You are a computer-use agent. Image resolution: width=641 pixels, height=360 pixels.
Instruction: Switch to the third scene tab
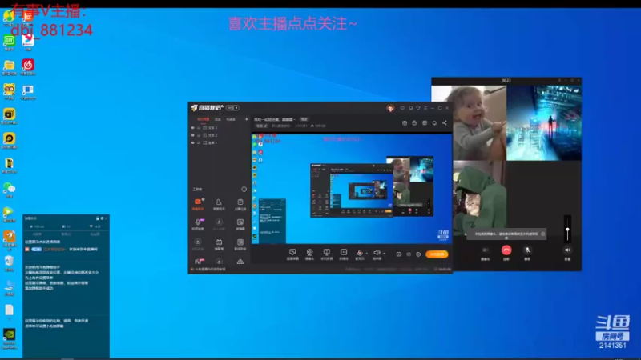coord(231,119)
